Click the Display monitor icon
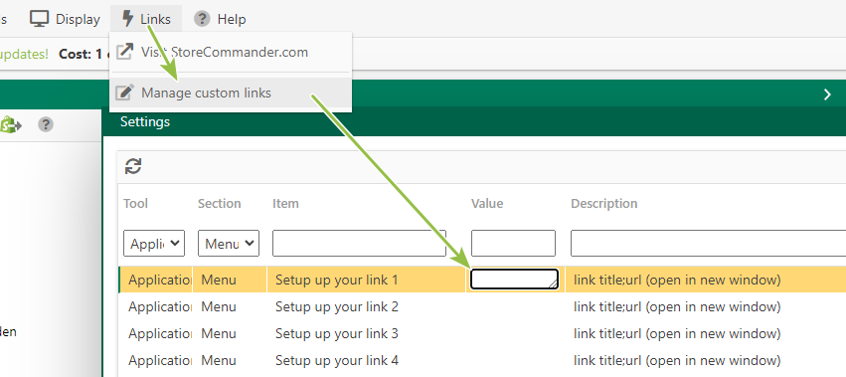Viewport: 846px width, 377px height. coord(40,19)
